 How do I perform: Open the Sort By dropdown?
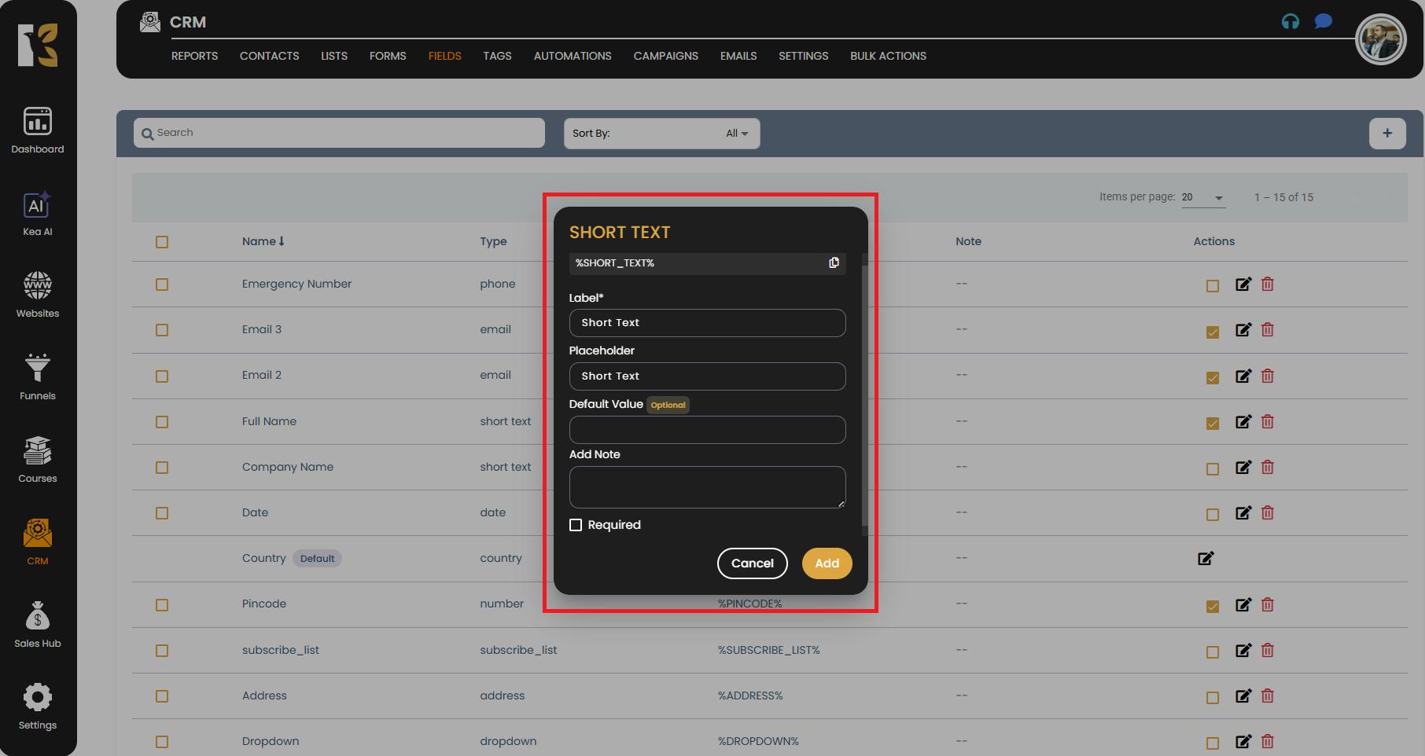(661, 134)
